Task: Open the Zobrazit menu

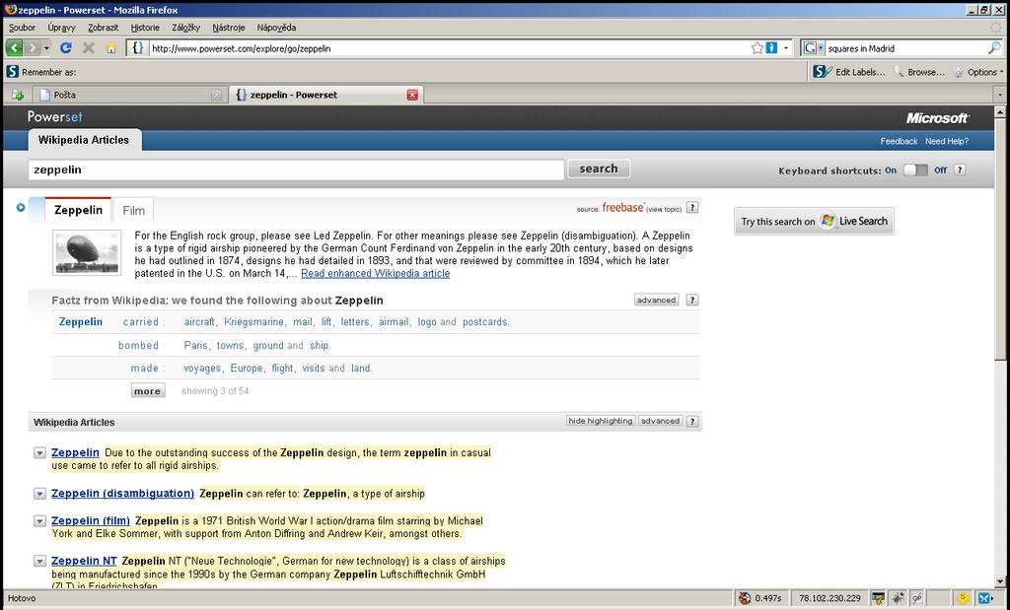Action: click(x=103, y=28)
